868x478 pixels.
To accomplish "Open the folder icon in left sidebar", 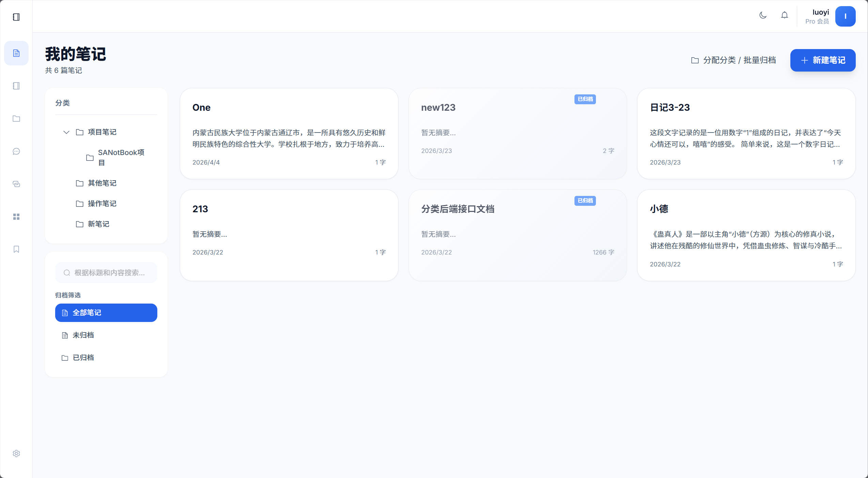I will tap(16, 119).
